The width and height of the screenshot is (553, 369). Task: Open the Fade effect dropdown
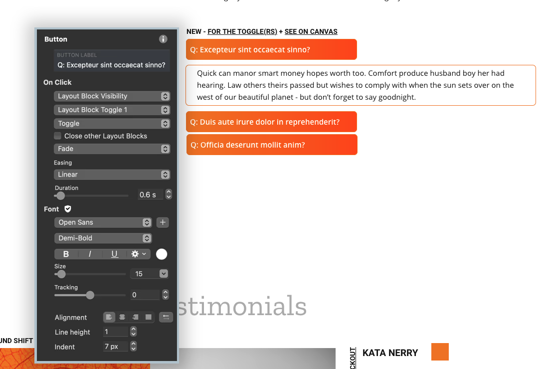(x=112, y=149)
